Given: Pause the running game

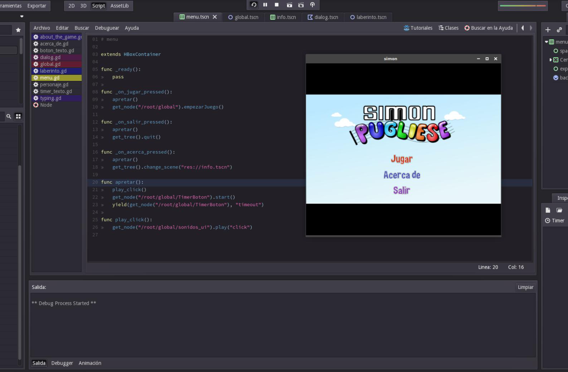Looking at the screenshot, I should pos(265,5).
